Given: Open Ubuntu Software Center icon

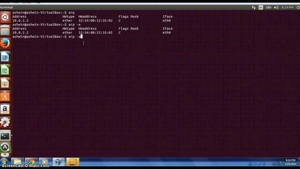Looking at the screenshot, I should click(5, 96).
